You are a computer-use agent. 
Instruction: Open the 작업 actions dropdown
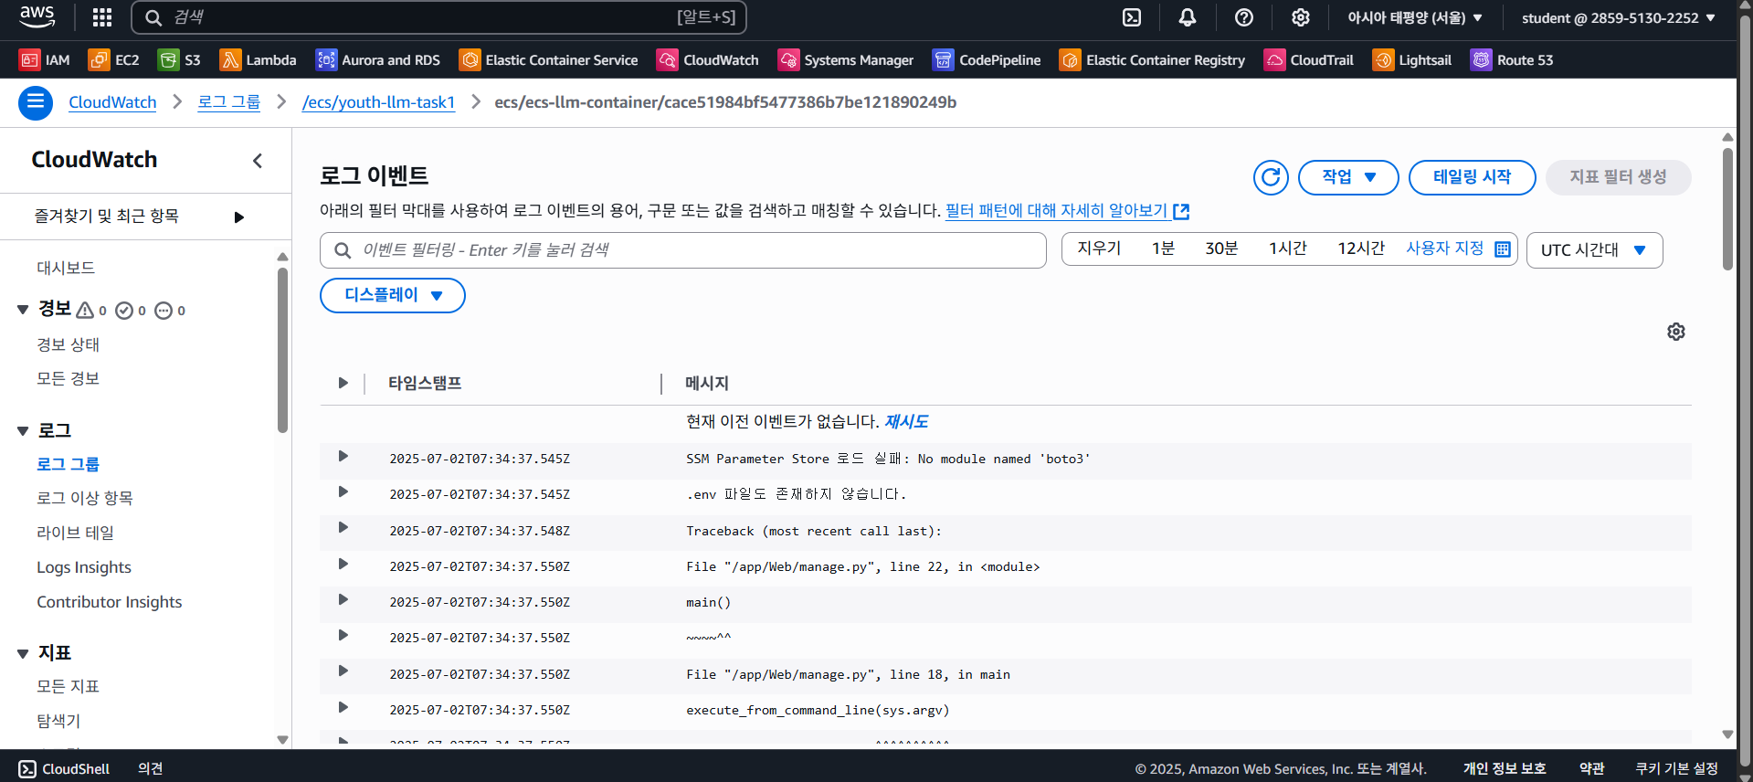[1348, 177]
